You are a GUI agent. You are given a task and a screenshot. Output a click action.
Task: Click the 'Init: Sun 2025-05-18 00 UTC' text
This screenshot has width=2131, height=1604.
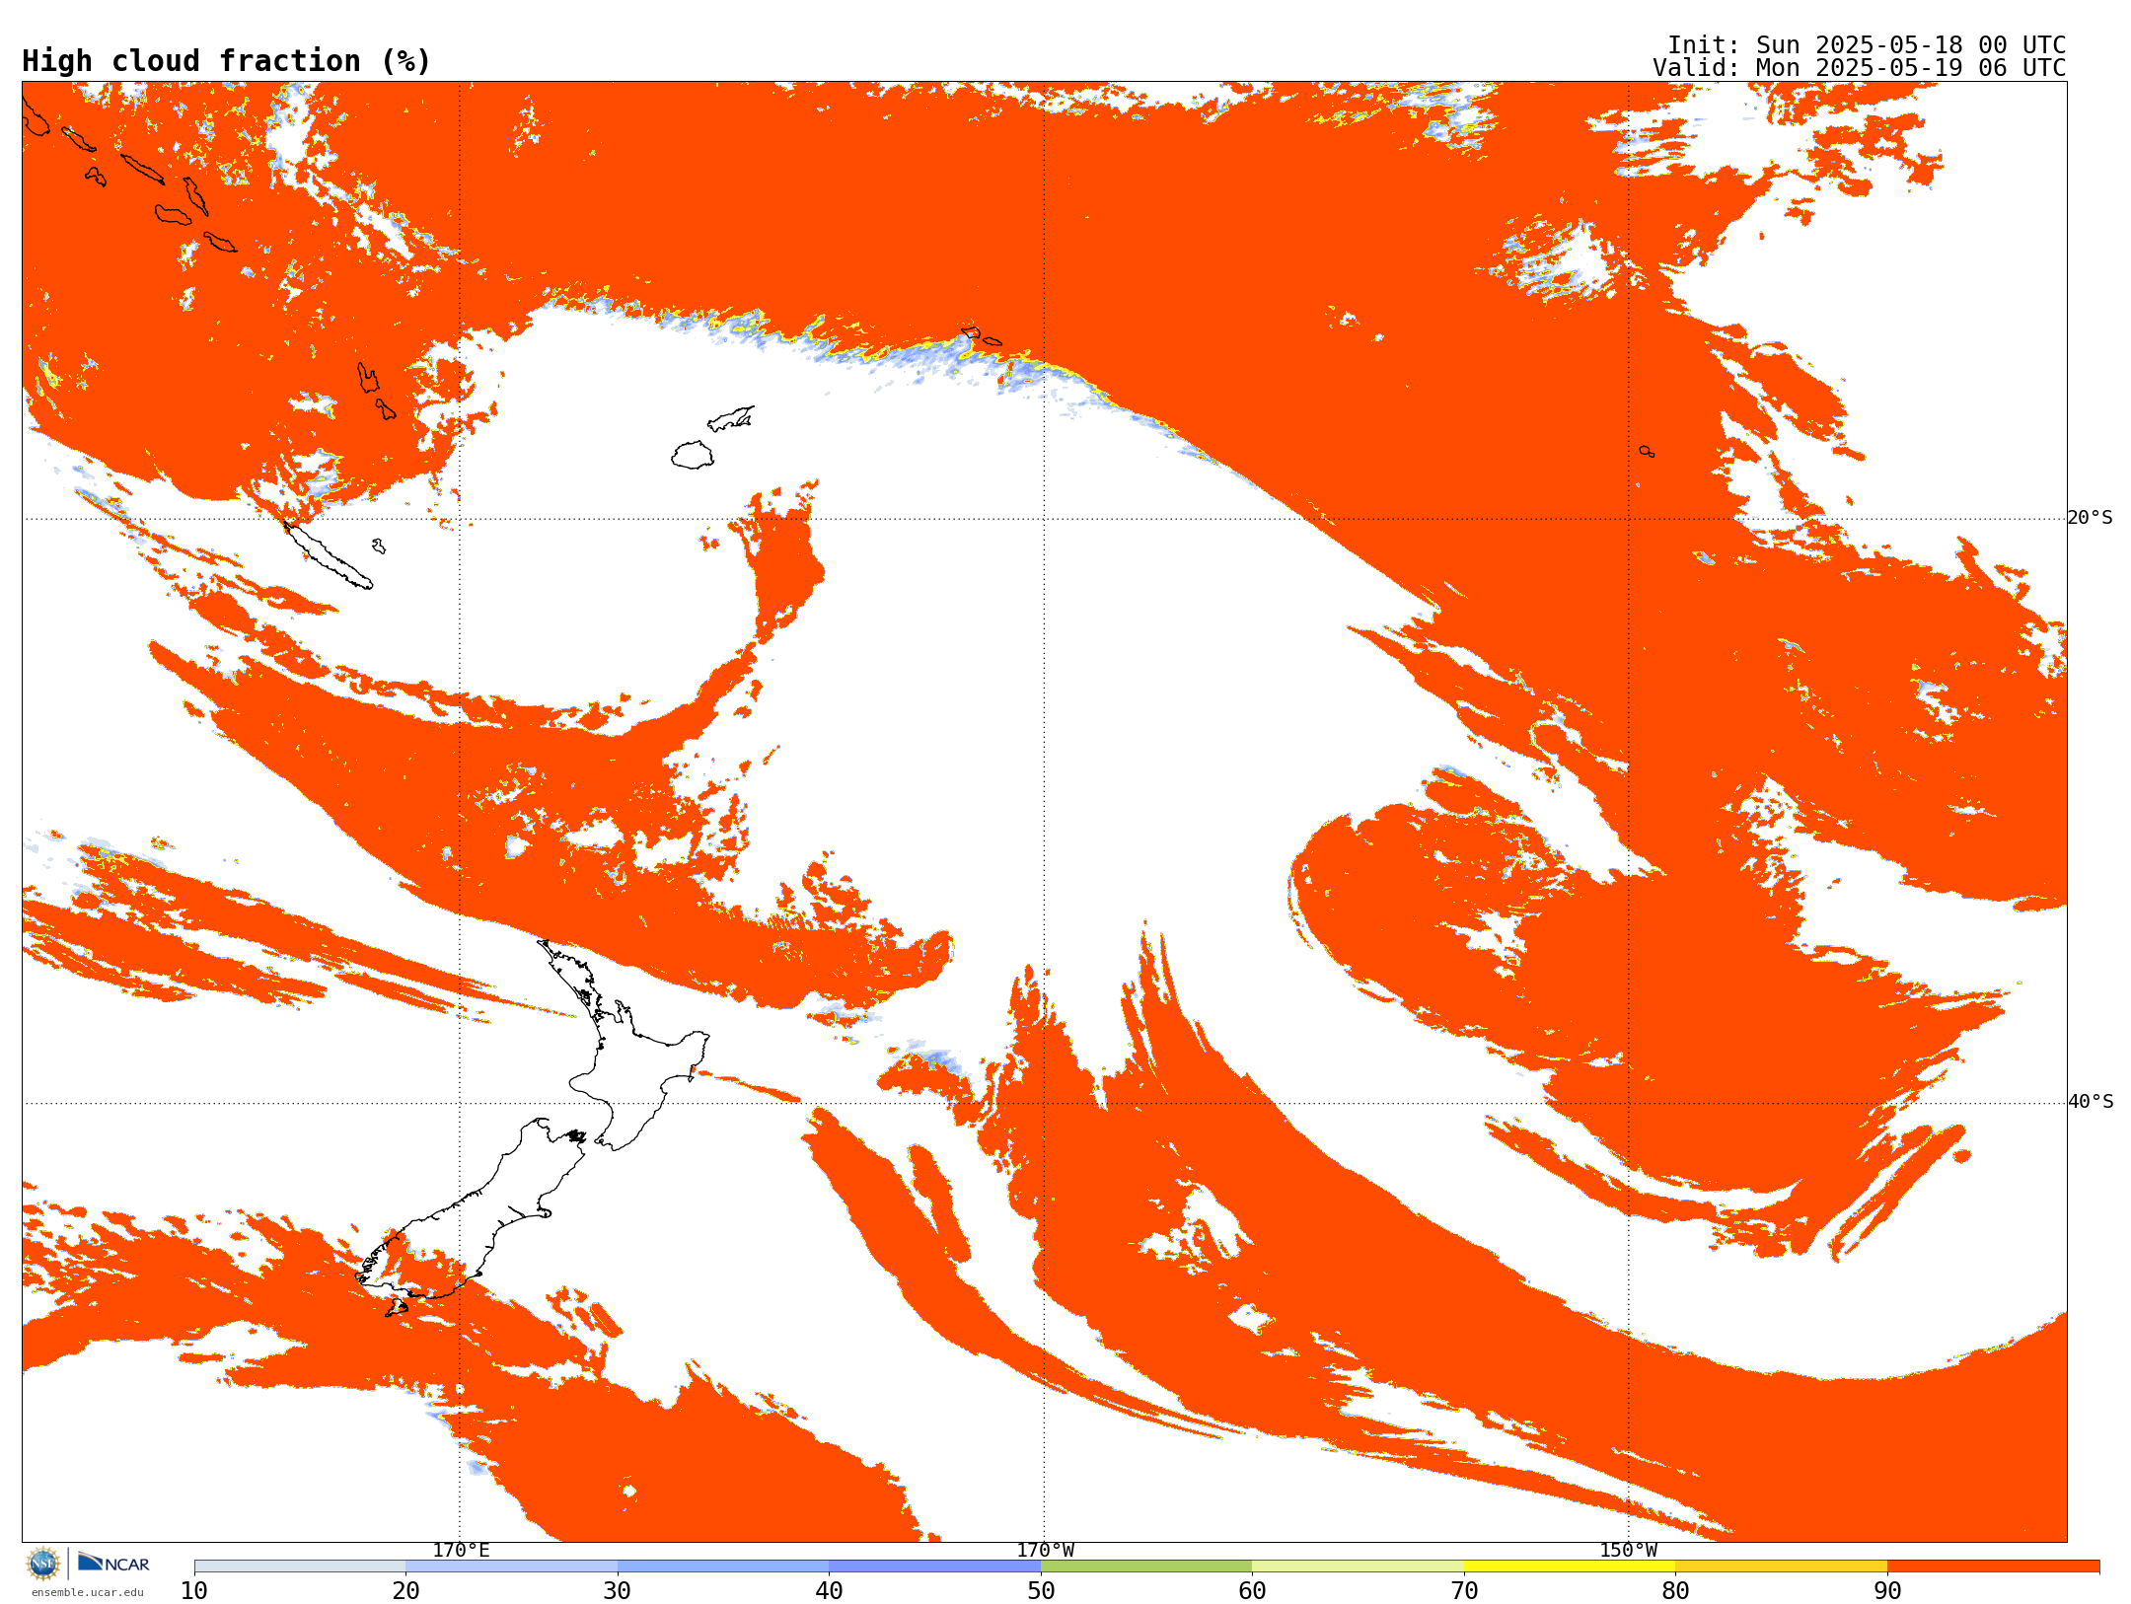pyautogui.click(x=1866, y=45)
